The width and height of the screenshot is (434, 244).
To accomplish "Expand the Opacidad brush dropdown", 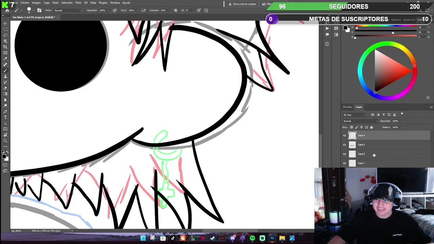I will click(x=109, y=11).
